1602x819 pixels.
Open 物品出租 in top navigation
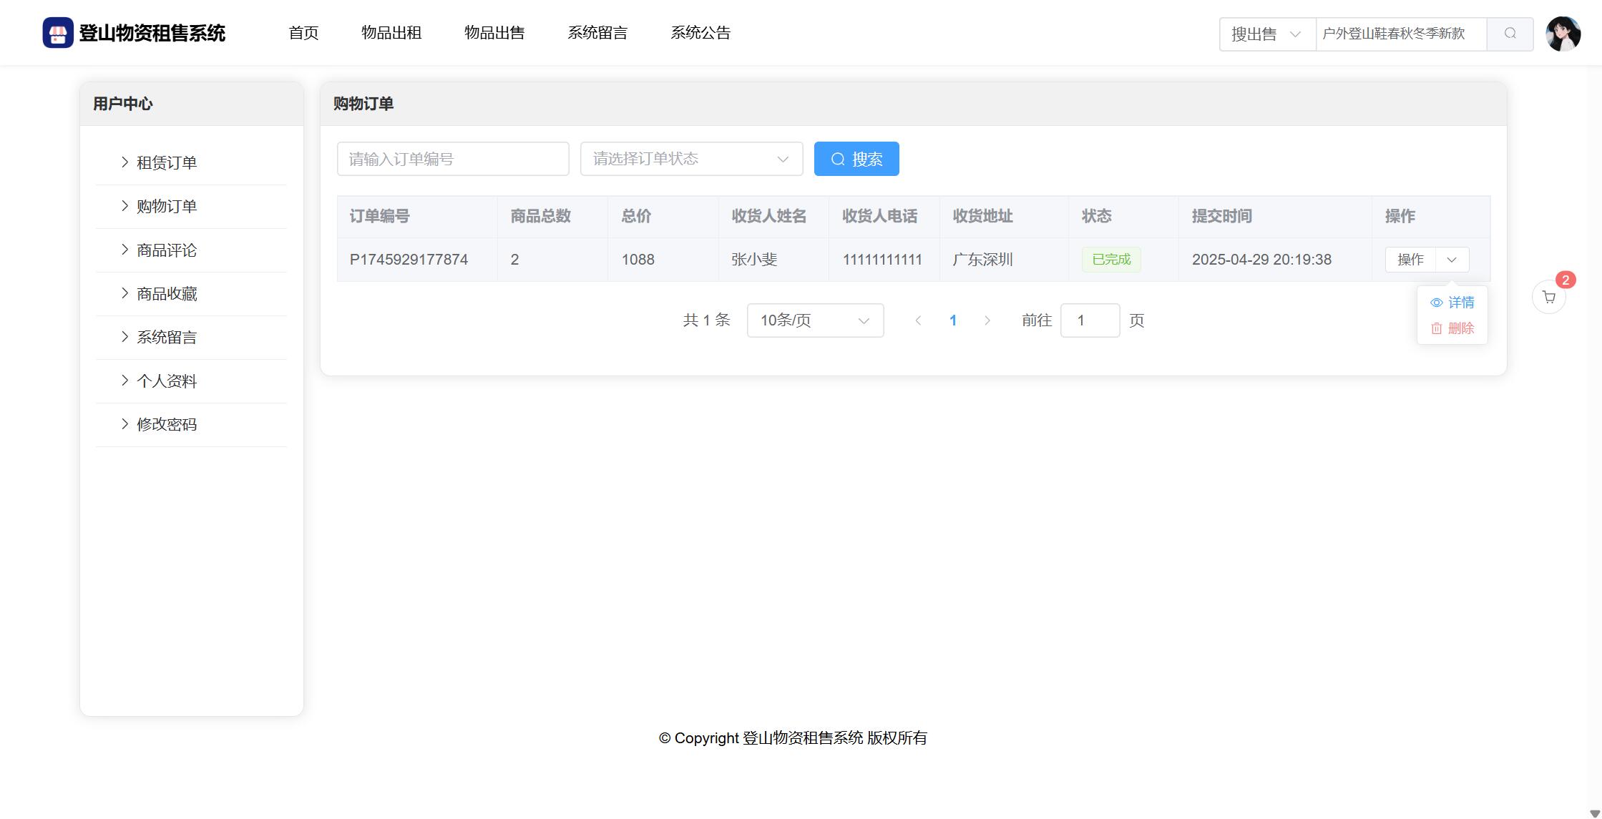tap(391, 33)
